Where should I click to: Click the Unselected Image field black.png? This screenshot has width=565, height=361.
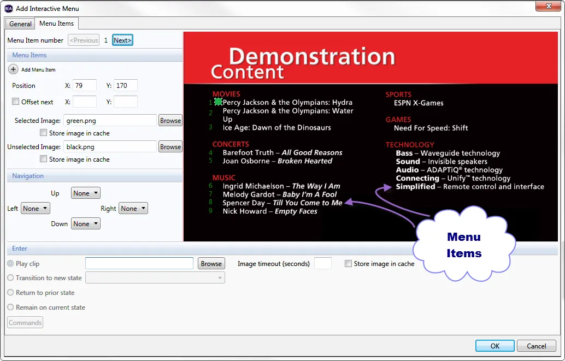[110, 146]
